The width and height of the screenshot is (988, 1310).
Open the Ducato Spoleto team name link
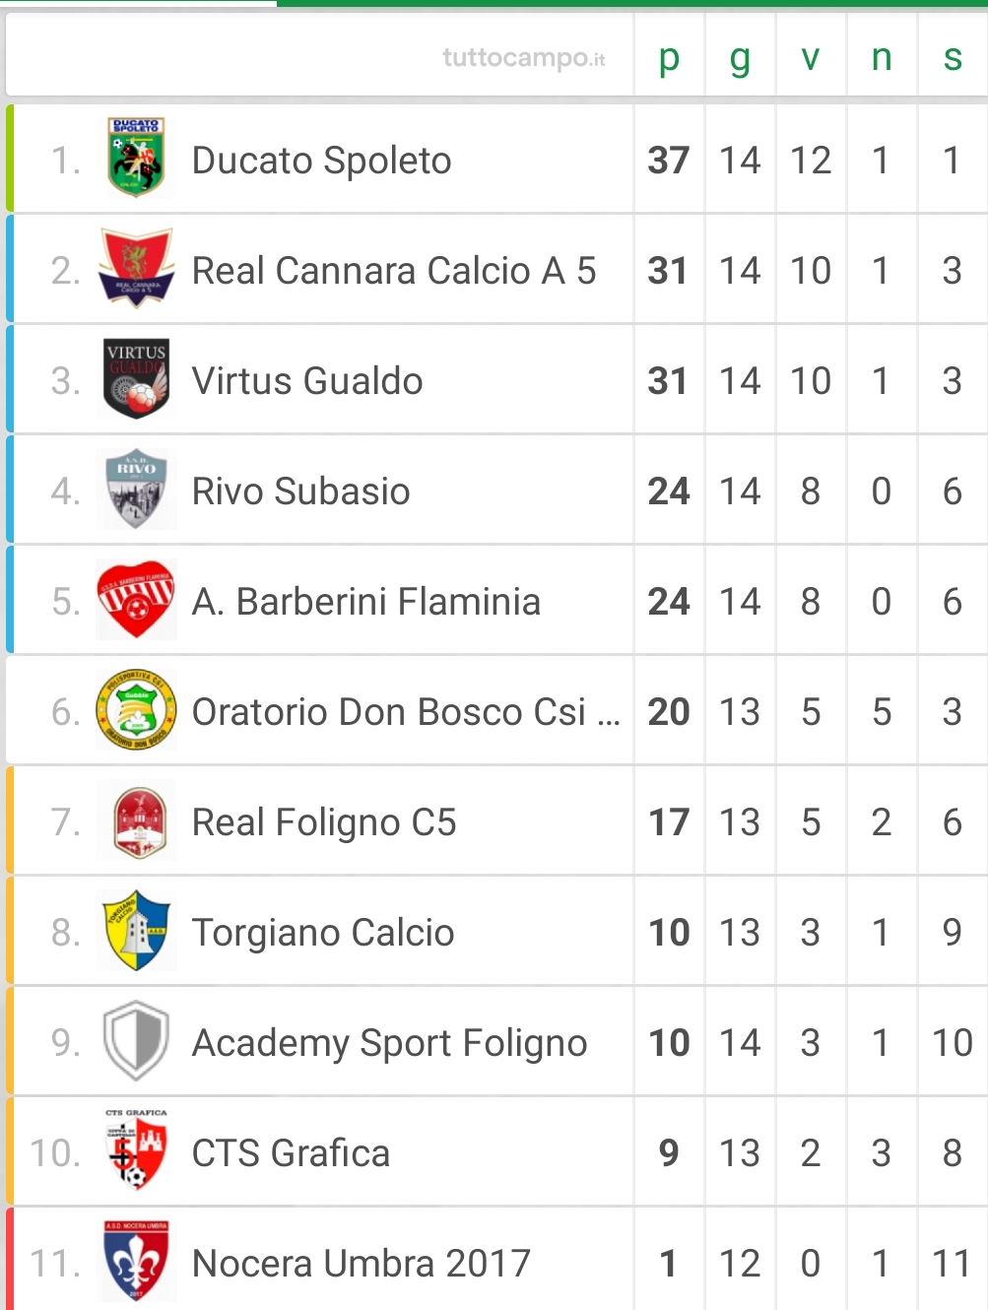point(321,161)
